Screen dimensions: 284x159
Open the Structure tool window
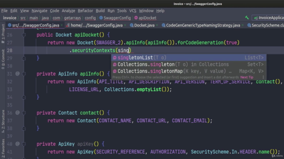pos(3,121)
